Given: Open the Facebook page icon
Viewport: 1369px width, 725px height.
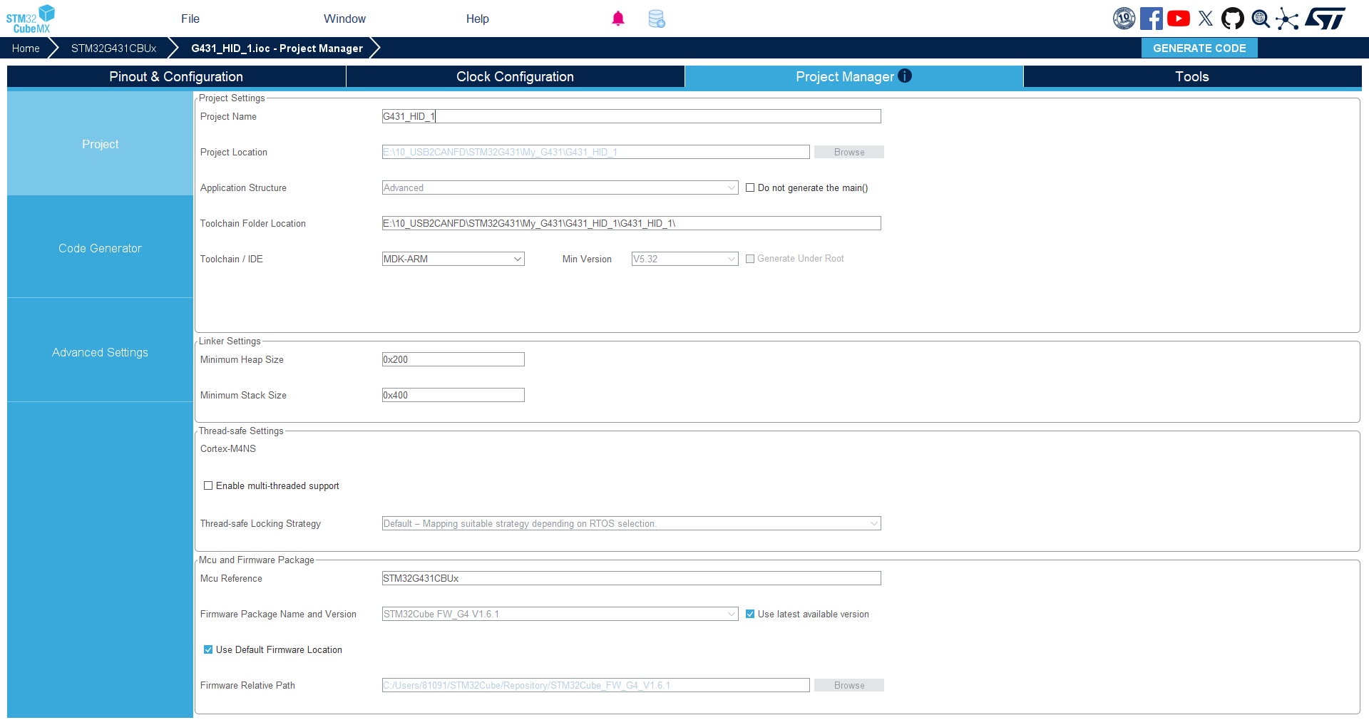Looking at the screenshot, I should tap(1152, 19).
